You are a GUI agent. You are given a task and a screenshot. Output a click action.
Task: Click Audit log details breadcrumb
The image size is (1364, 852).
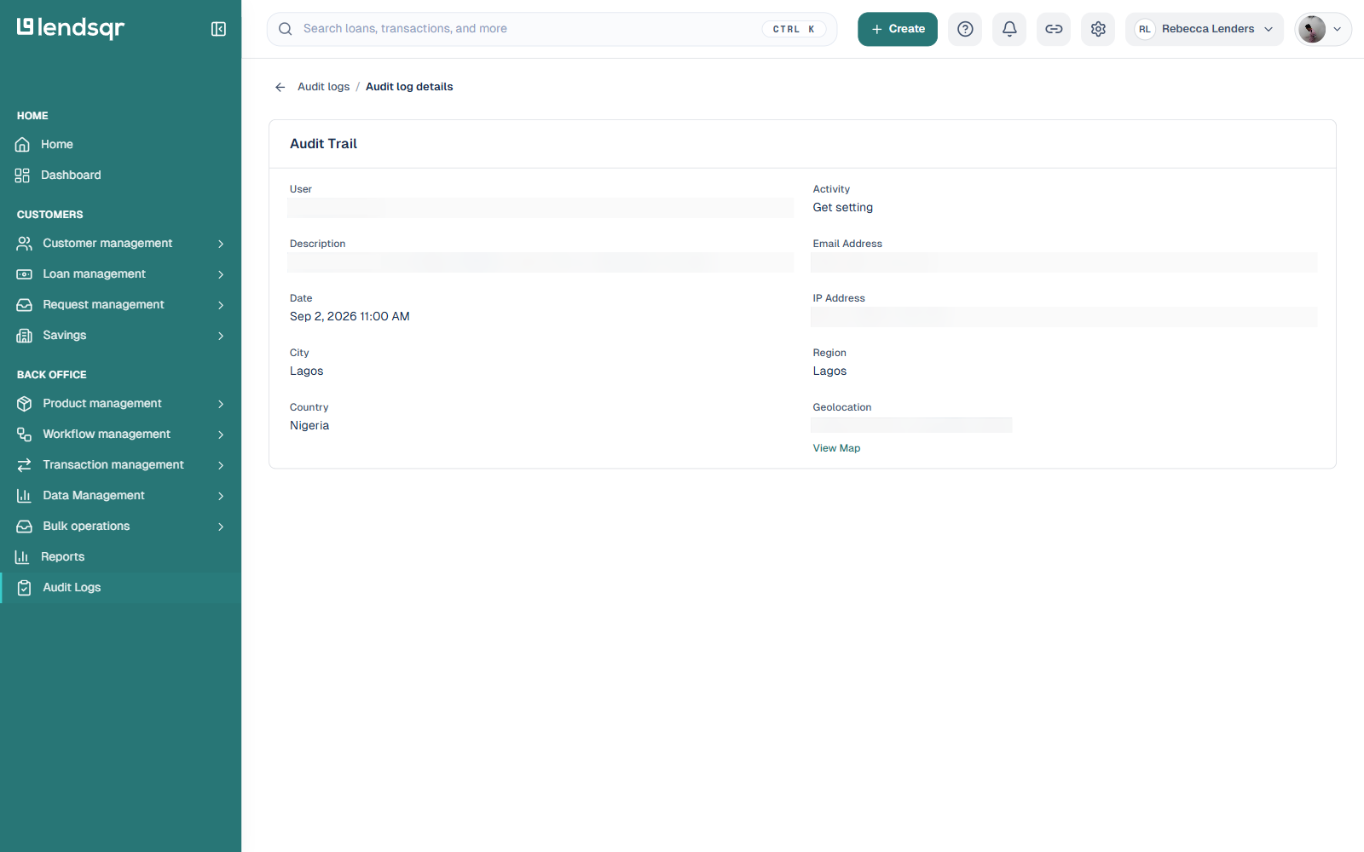point(409,87)
